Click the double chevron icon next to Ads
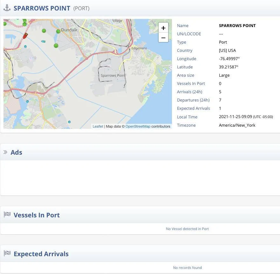The height and width of the screenshot is (274, 280). tap(5, 152)
